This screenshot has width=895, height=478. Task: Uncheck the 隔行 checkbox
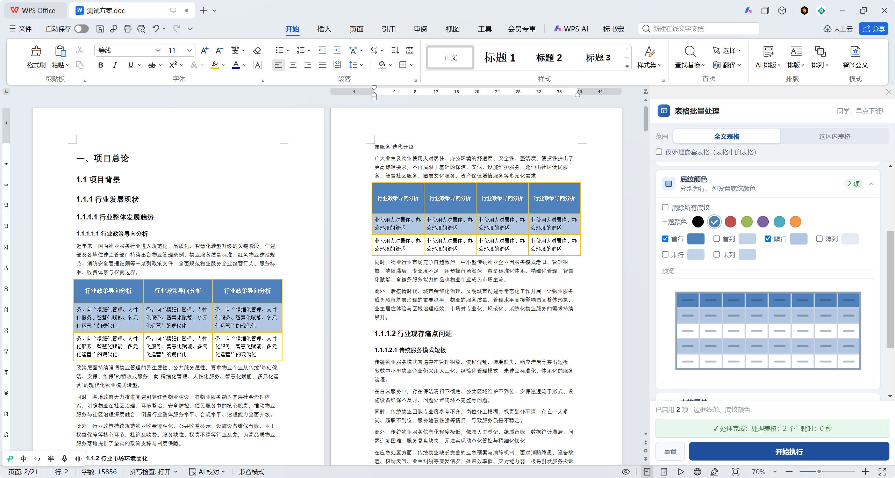pos(768,239)
